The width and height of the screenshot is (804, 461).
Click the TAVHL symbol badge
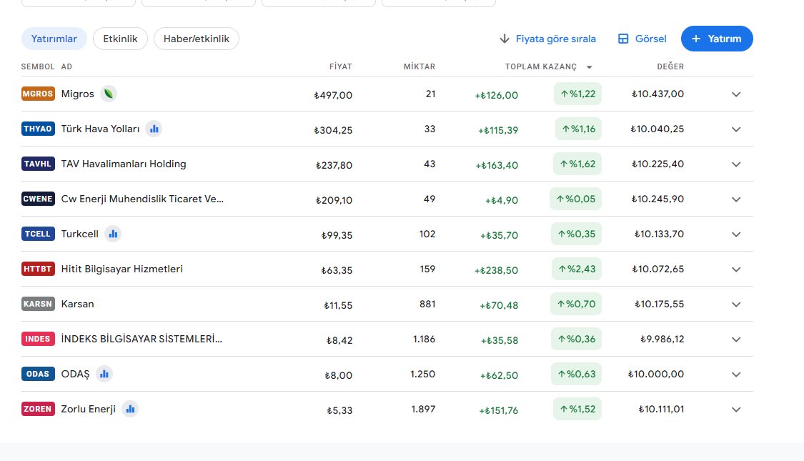[x=38, y=164]
